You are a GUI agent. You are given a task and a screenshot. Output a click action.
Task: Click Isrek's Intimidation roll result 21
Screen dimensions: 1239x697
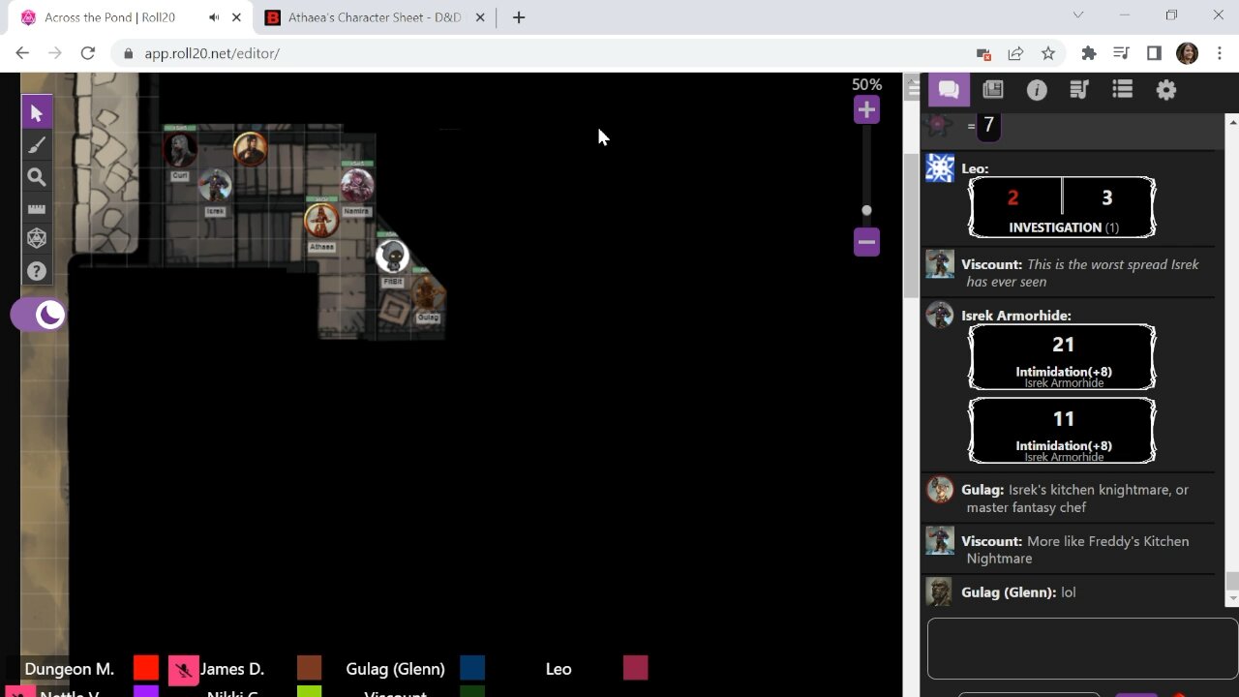click(1063, 345)
